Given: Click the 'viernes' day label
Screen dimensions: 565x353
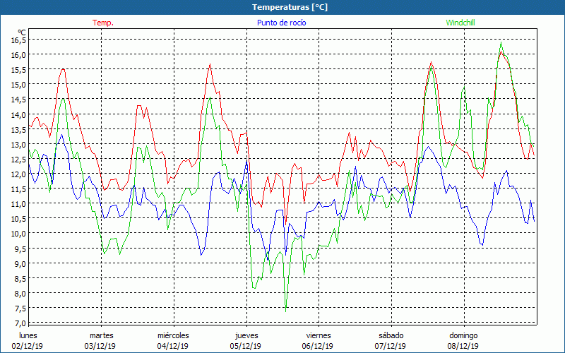Looking at the screenshot, I should click(319, 335).
